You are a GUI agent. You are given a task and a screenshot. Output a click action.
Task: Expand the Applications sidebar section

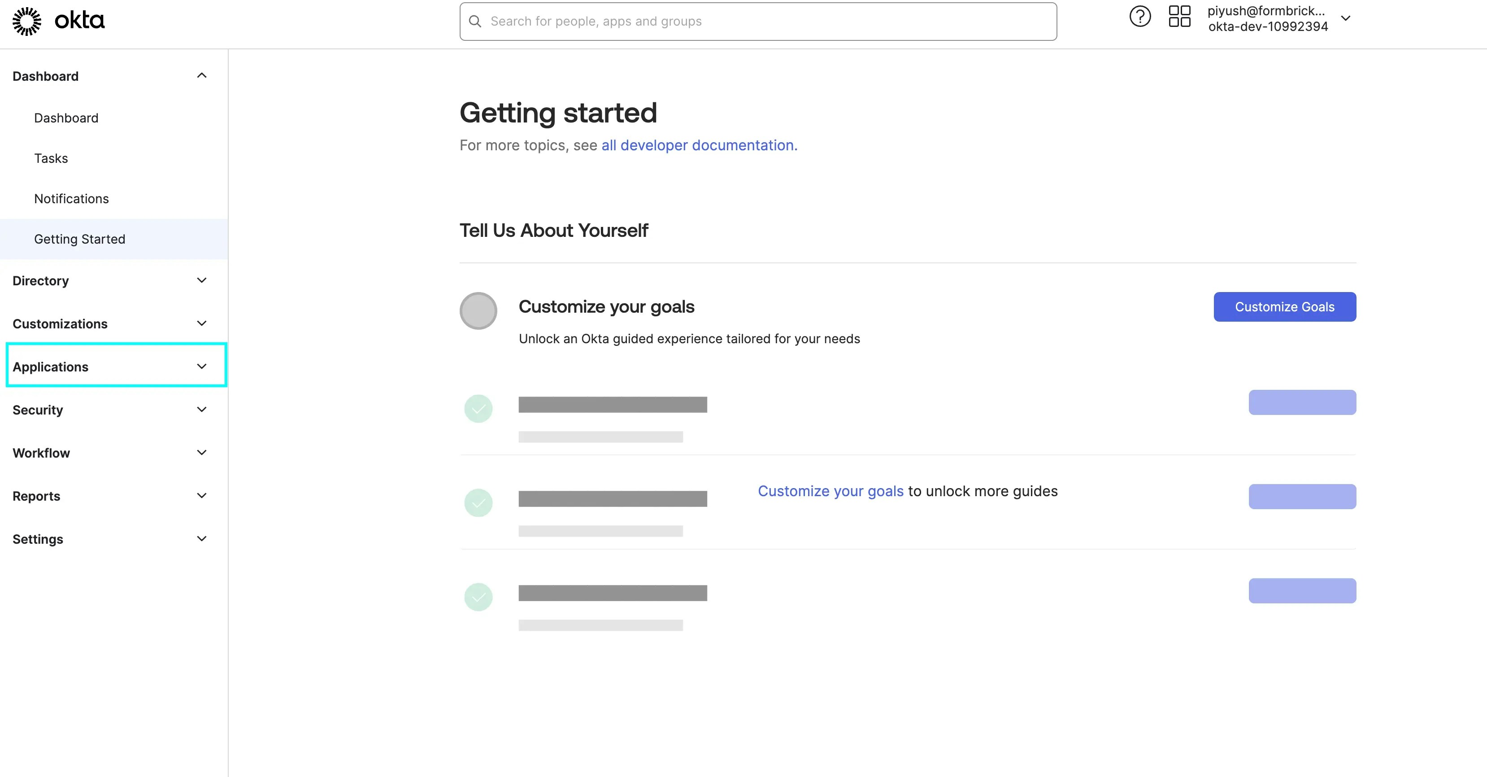coord(116,366)
